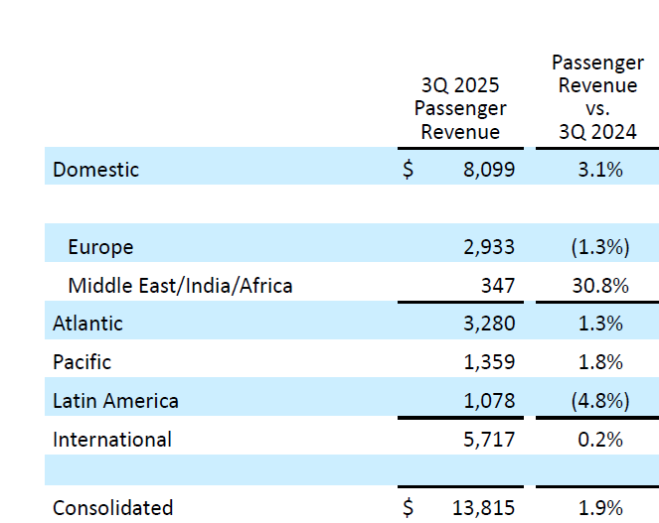Click the Atlantic revenue value 3,280
659x523 pixels.
(x=489, y=324)
